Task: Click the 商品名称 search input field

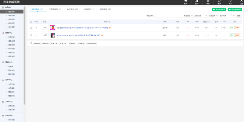Action: click(x=168, y=16)
